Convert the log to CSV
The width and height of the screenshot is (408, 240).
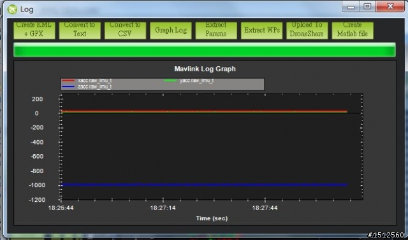click(x=125, y=30)
